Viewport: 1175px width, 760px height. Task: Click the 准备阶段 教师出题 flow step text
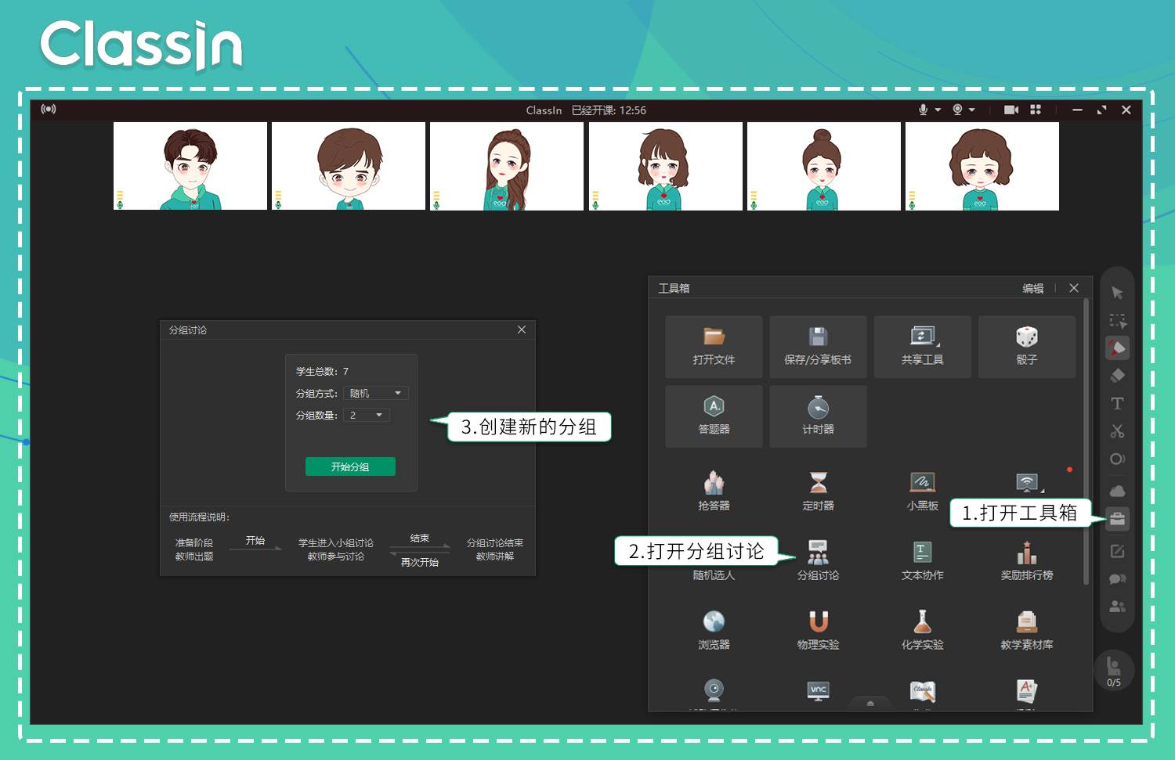[194, 549]
